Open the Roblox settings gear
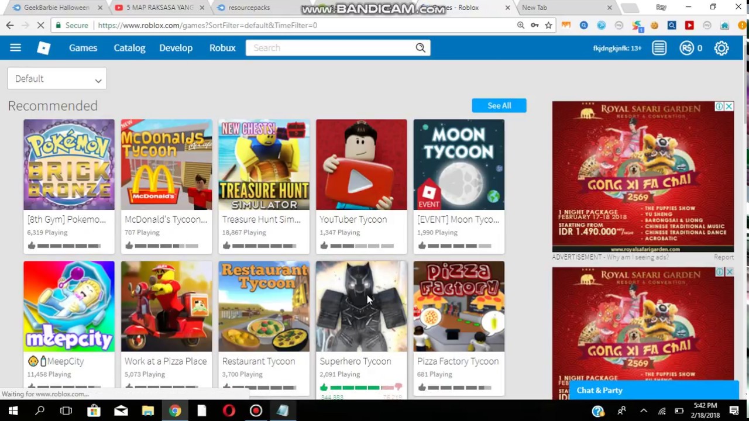749x421 pixels. point(721,48)
